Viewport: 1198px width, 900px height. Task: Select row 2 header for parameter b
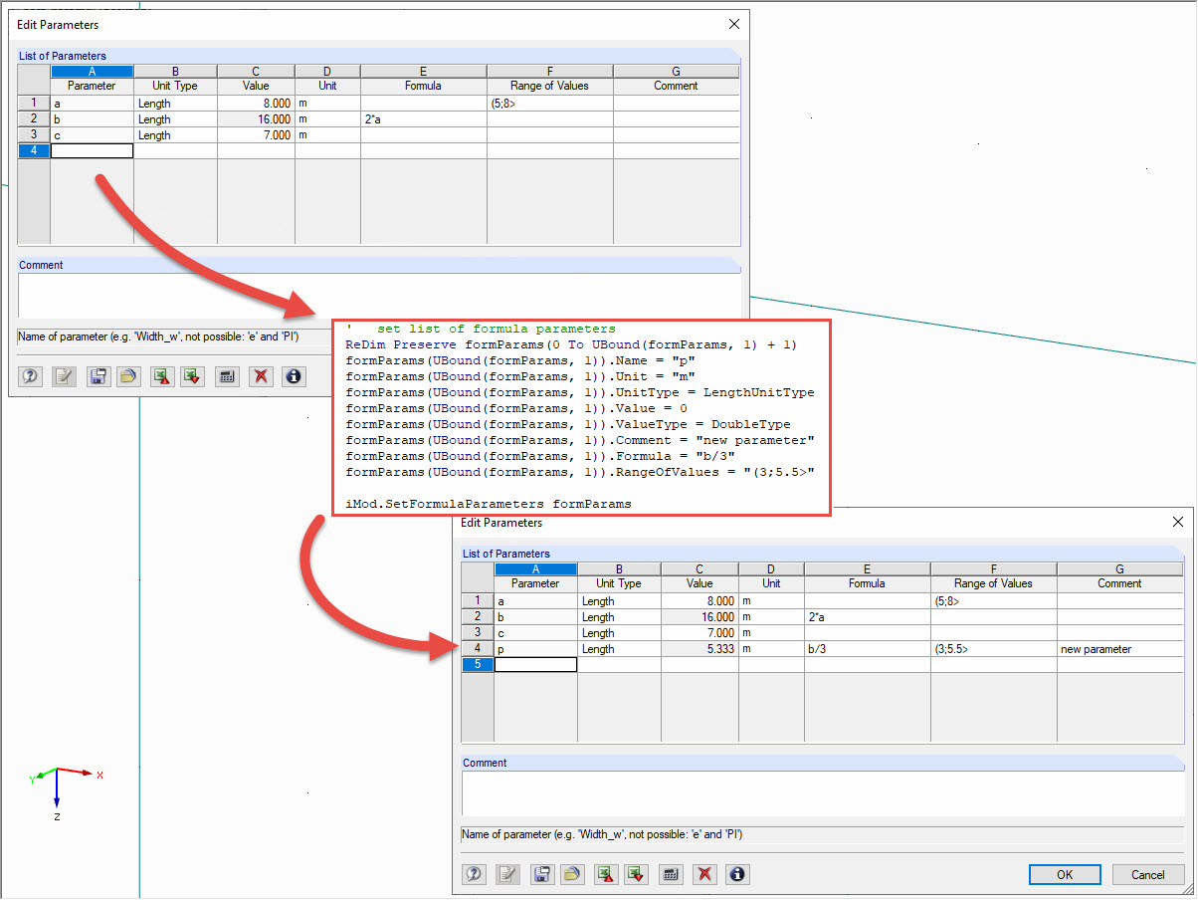pos(33,118)
